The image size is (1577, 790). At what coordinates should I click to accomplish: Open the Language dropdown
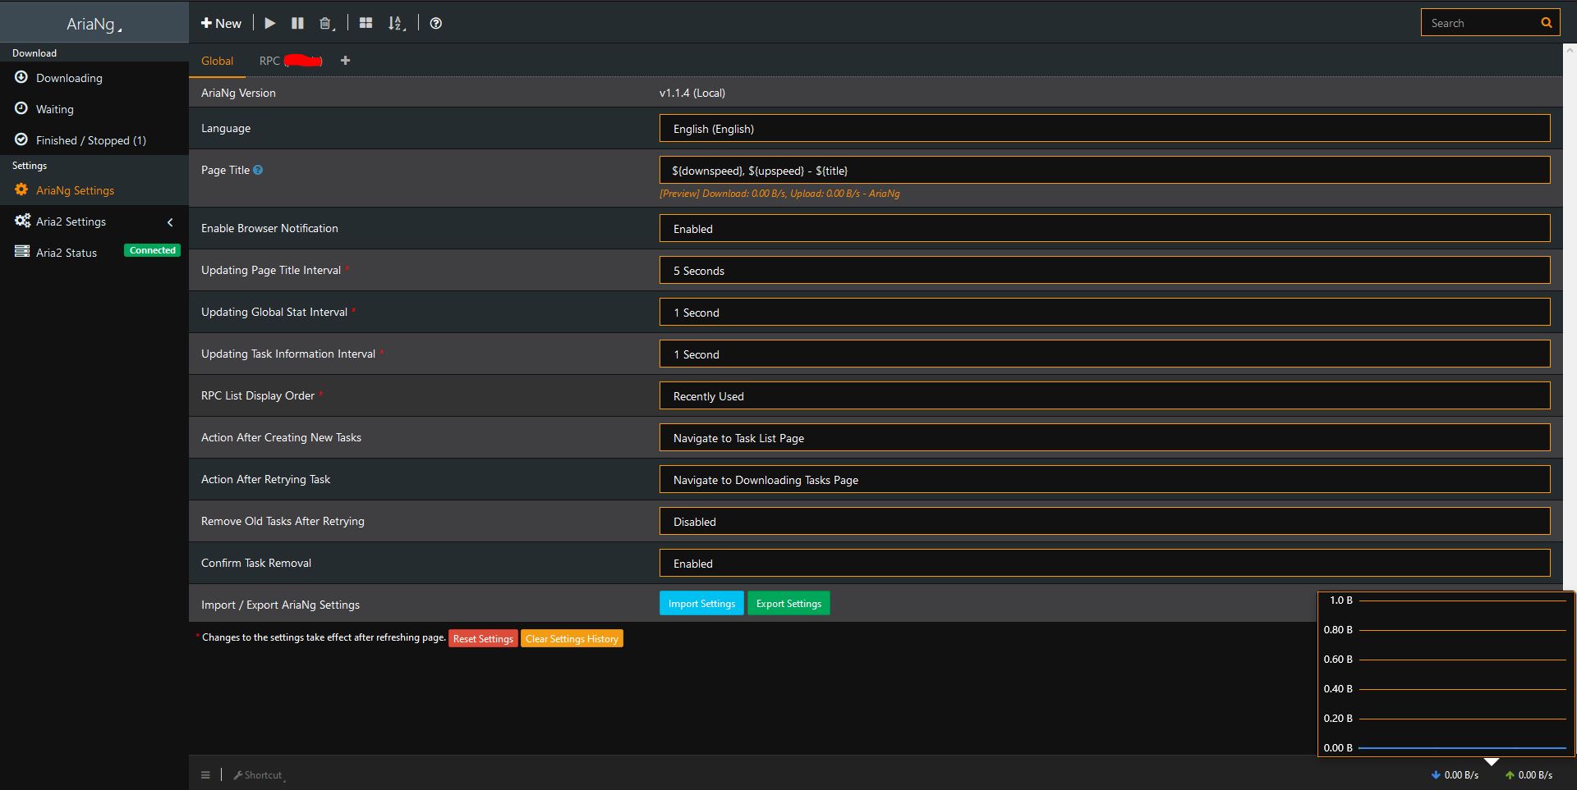1105,129
